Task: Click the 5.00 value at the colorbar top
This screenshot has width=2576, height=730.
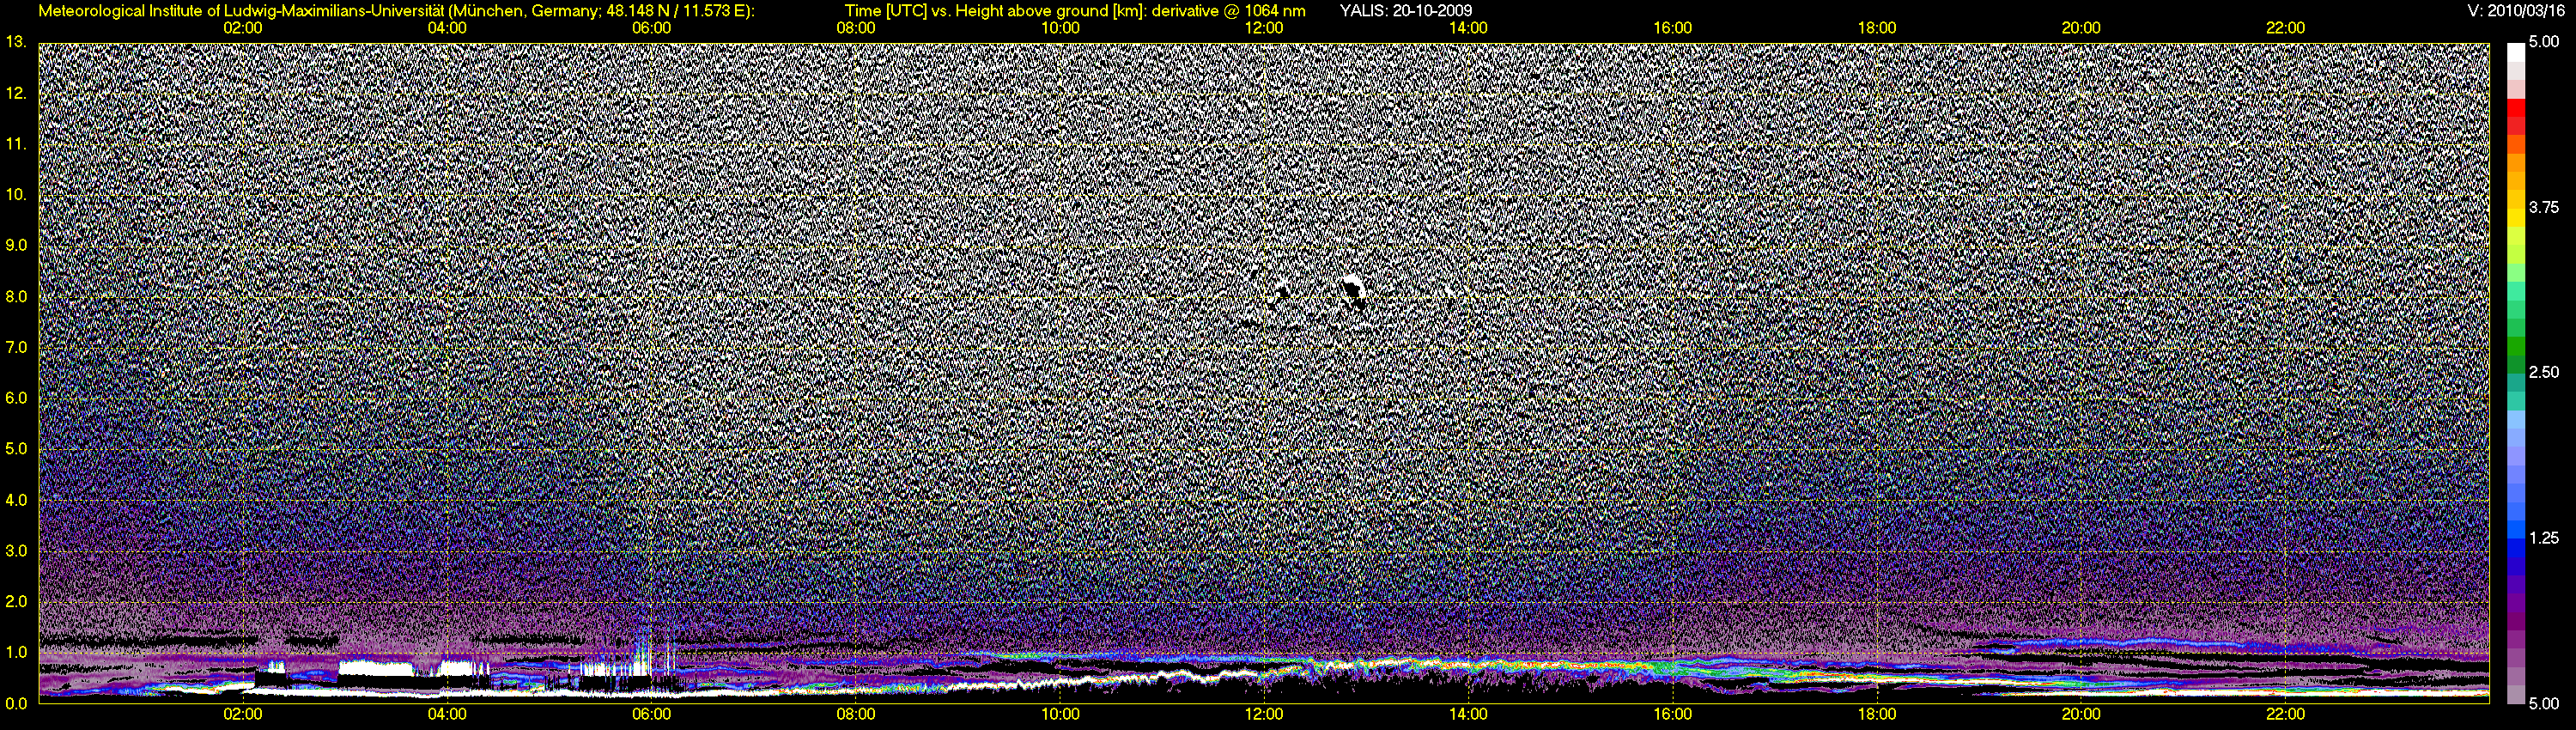Action: click(2544, 42)
